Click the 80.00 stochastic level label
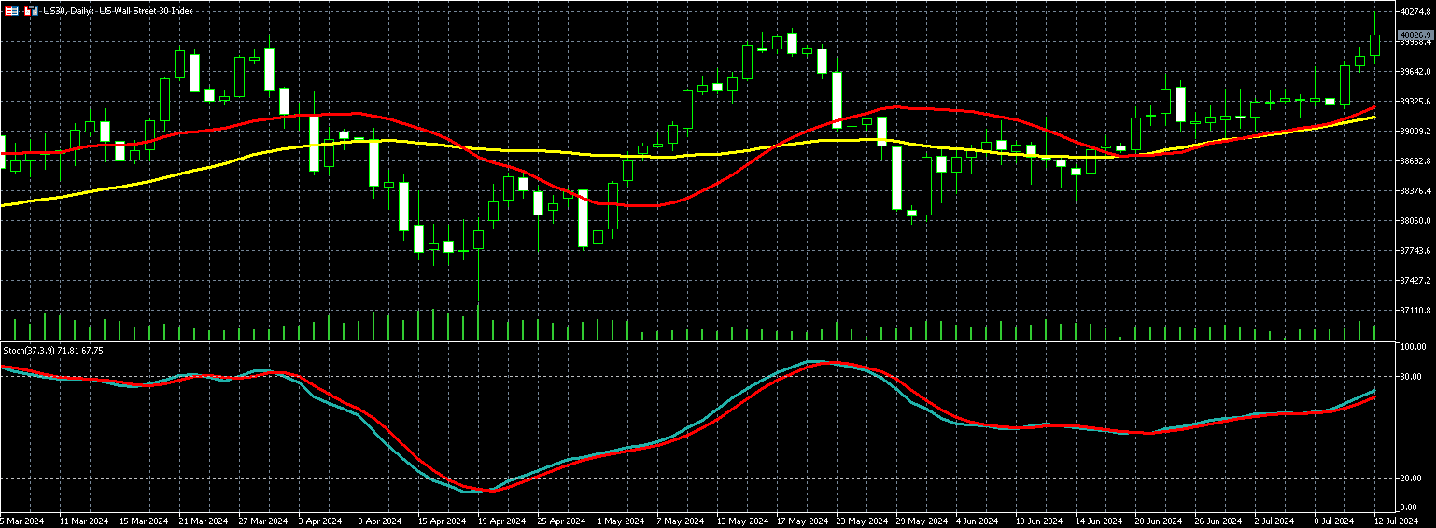Image resolution: width=1436 pixels, height=528 pixels. pyautogui.click(x=1413, y=377)
